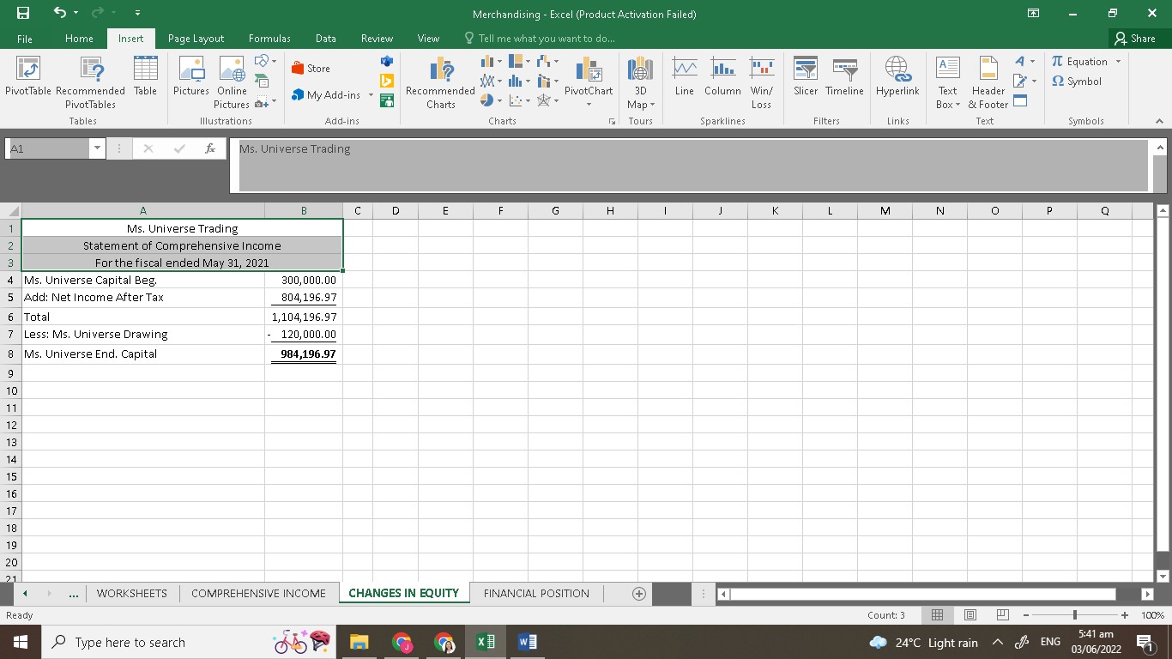Insert a Table from the ribbon
Screen dimensions: 1172x659
click(x=145, y=79)
